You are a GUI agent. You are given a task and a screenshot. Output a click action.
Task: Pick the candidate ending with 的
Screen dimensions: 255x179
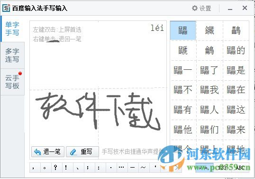click(x=236, y=50)
